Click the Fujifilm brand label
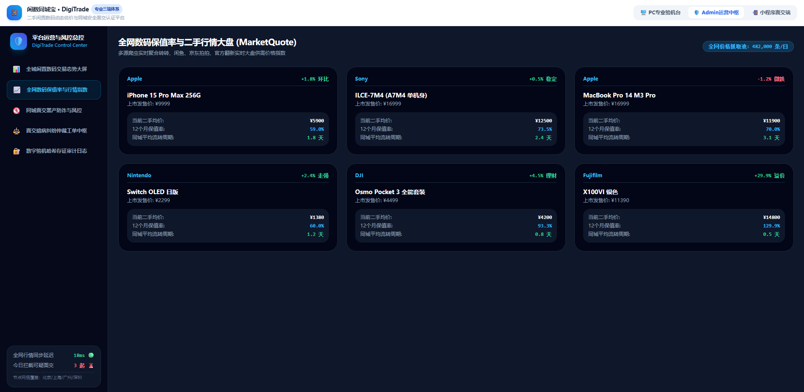This screenshot has height=392, width=804. (x=593, y=176)
